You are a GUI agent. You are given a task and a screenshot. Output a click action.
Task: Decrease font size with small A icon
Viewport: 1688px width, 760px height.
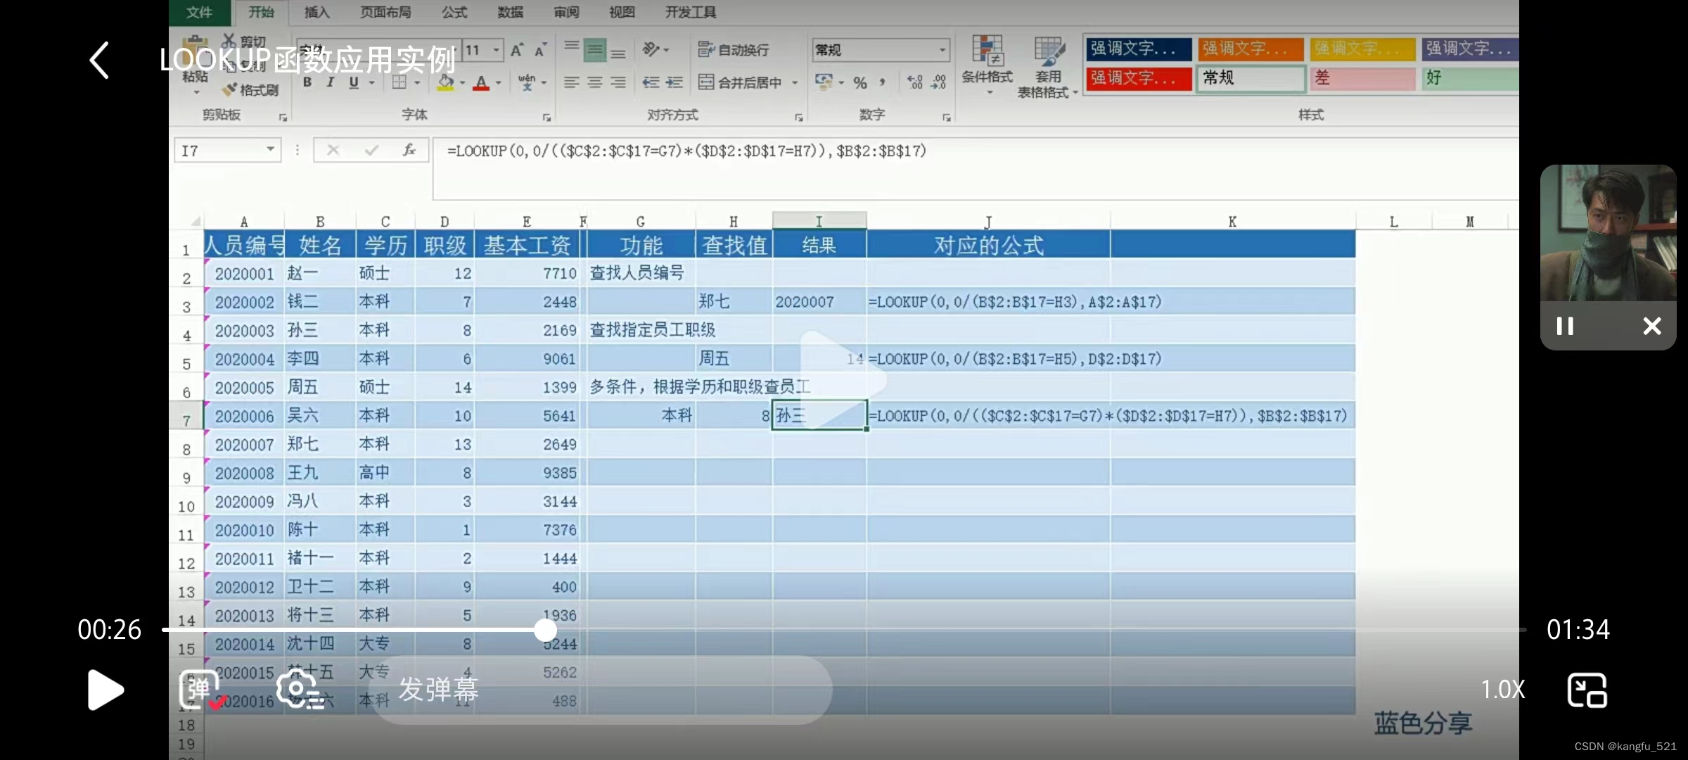[540, 50]
